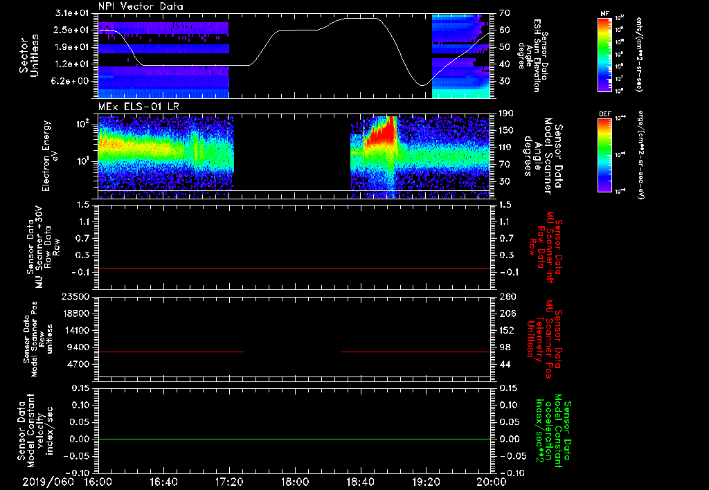Click the 17:20 time axis label

pos(229,482)
